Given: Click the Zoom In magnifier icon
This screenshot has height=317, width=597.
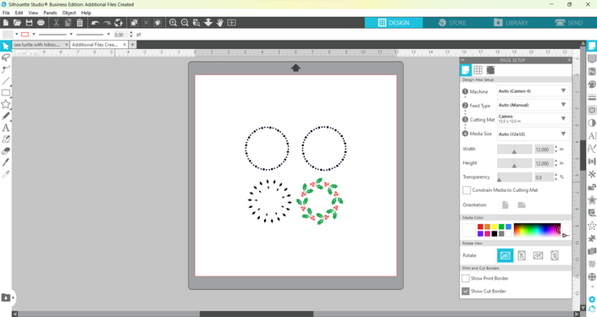Looking at the screenshot, I should pyautogui.click(x=173, y=23).
